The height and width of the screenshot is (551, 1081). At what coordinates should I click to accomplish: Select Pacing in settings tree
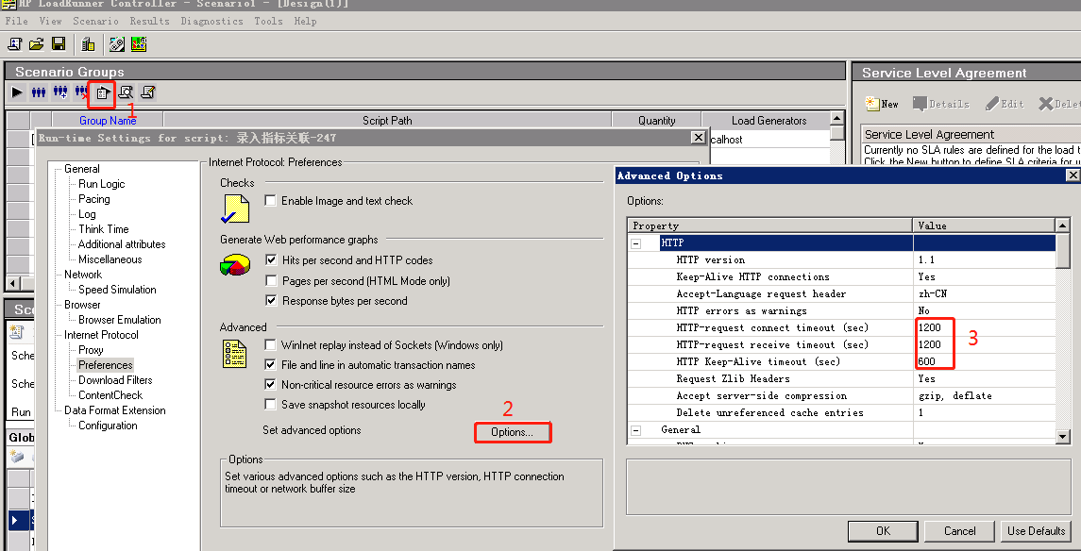tap(93, 199)
